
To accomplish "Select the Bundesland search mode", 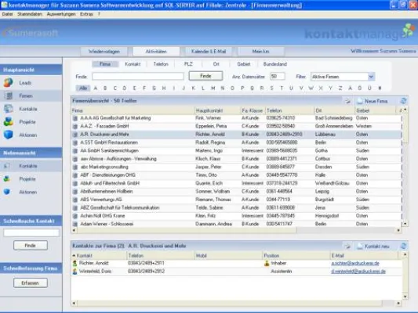I will tap(274, 64).
